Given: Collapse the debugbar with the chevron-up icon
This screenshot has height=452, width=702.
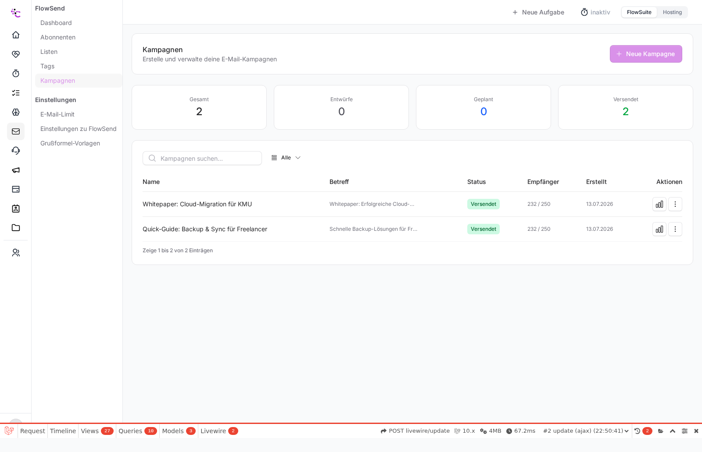Looking at the screenshot, I should pyautogui.click(x=673, y=431).
